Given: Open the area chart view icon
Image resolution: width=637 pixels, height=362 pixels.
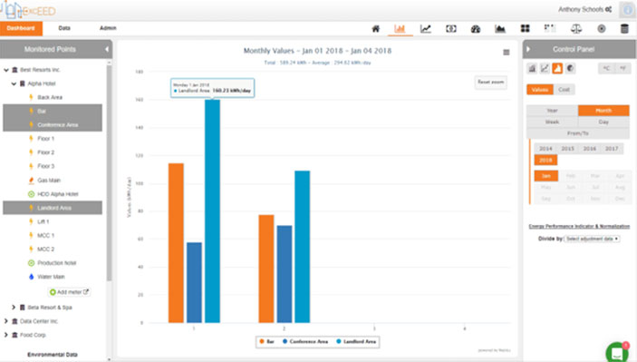Looking at the screenshot, I should (x=499, y=28).
